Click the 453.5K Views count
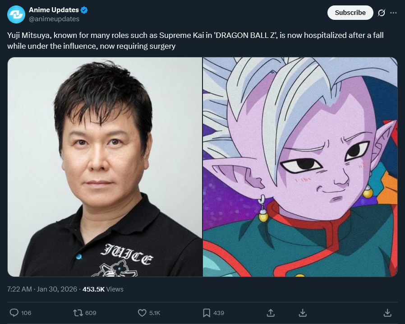 [103, 289]
